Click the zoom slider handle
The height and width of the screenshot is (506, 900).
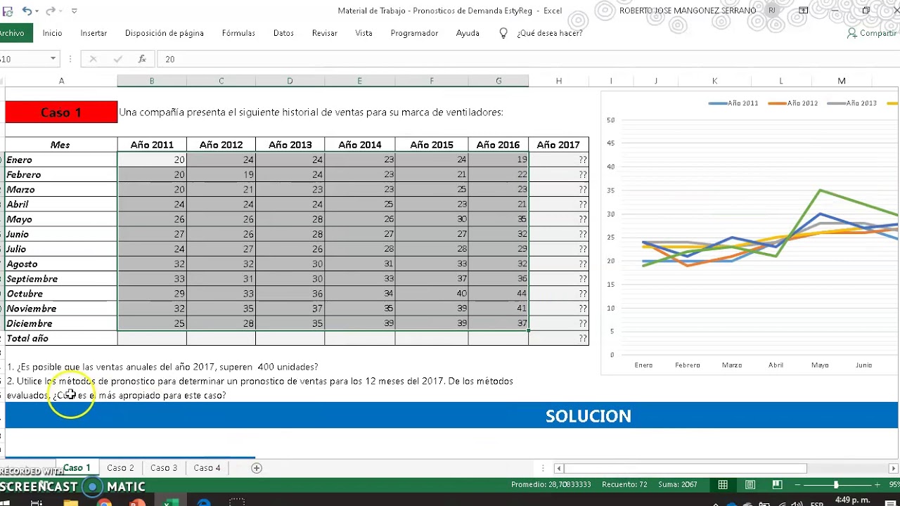836,485
